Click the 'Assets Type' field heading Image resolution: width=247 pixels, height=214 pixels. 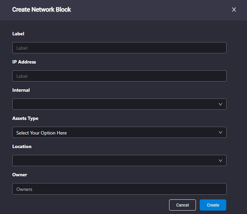click(25, 119)
